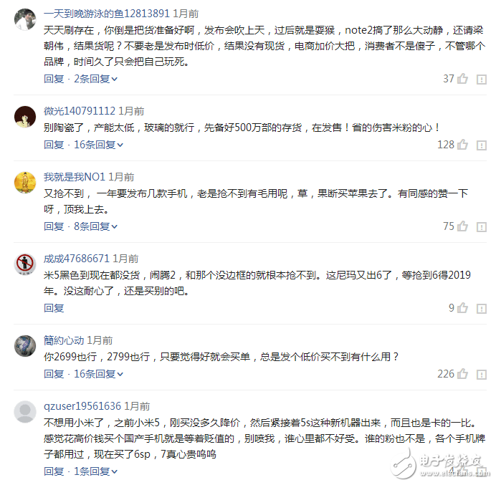Open avatar of 微光140791112
The image size is (496, 485).
pyautogui.click(x=25, y=116)
